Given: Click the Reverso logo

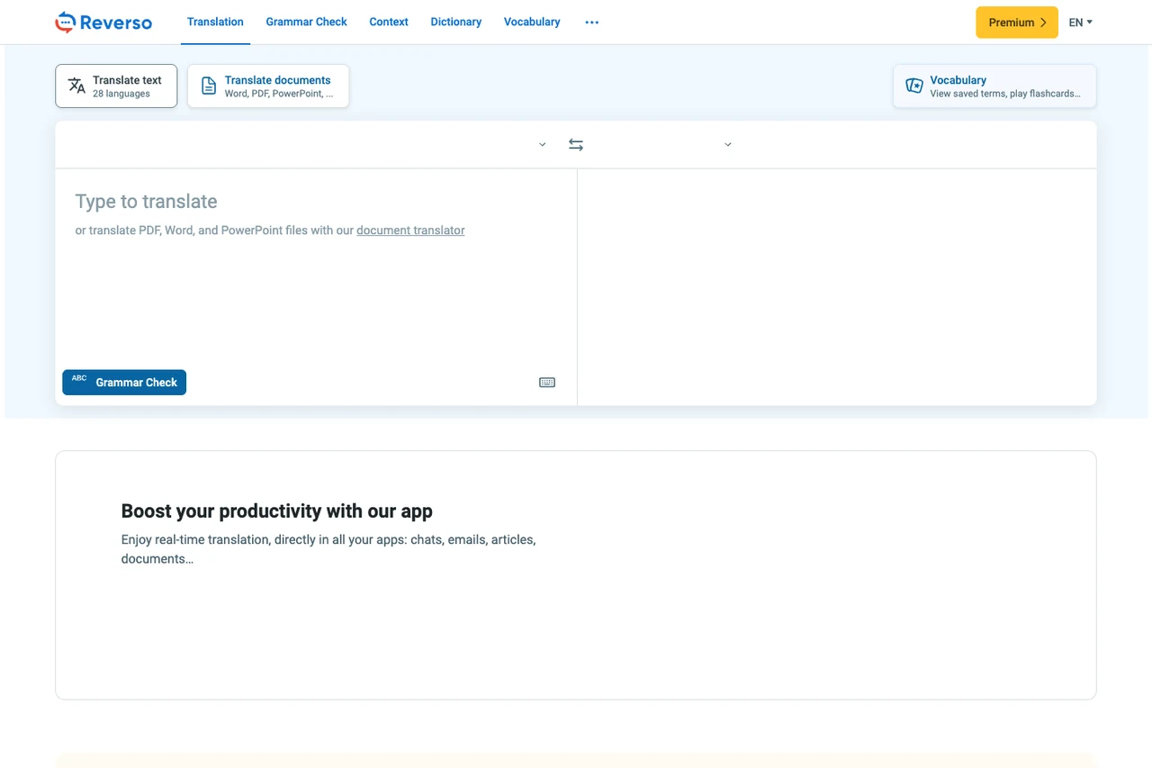Looking at the screenshot, I should 103,22.
